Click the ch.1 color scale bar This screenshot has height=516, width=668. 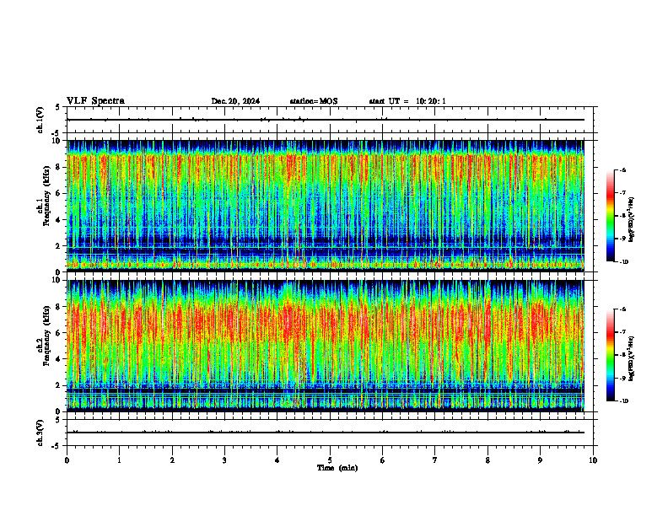(x=611, y=216)
